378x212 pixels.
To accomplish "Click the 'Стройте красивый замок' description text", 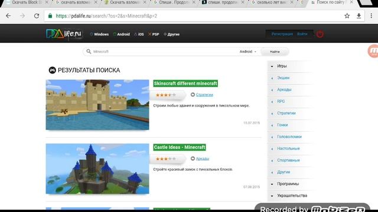I will (193, 169).
